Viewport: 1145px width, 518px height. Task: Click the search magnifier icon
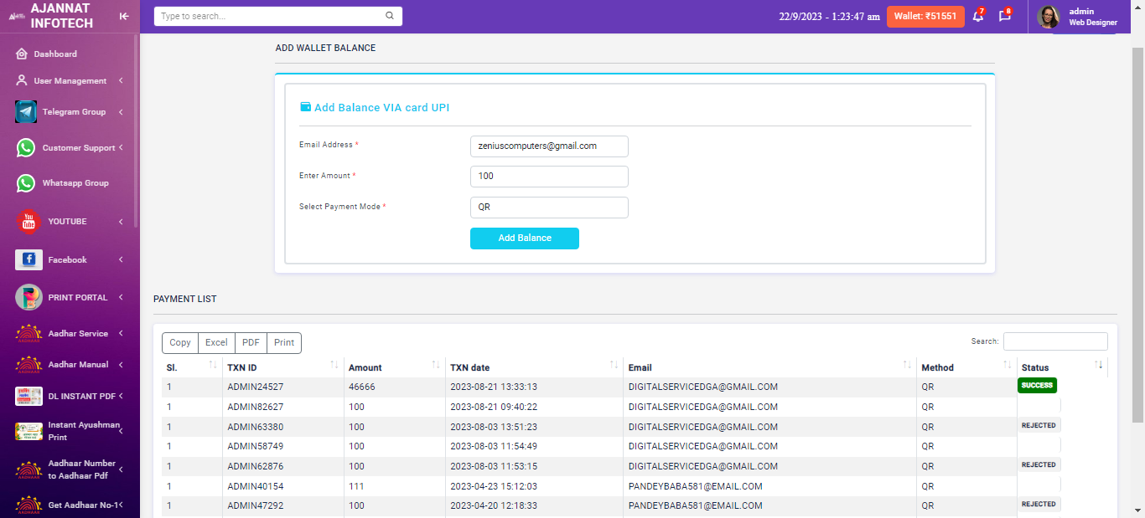(390, 16)
